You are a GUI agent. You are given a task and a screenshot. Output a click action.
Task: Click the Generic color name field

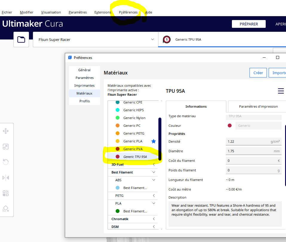(259, 126)
